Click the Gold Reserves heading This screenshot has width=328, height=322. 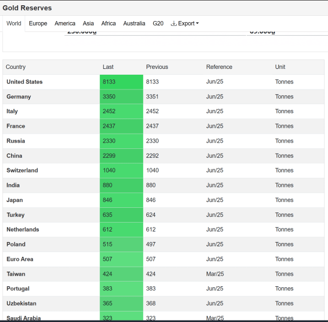(27, 8)
